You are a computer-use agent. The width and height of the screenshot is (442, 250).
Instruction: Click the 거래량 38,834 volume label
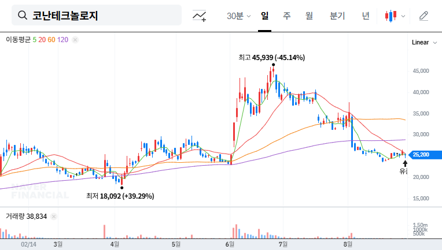click(26, 217)
